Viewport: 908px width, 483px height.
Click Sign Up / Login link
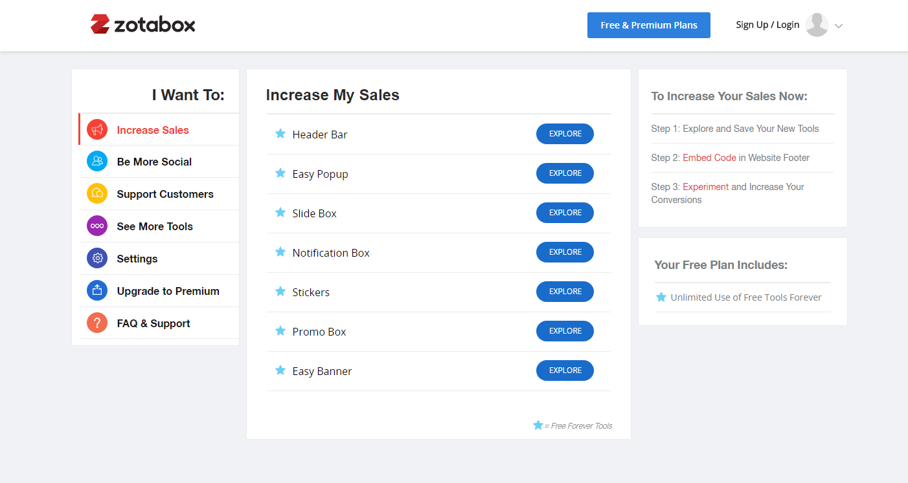pyautogui.click(x=767, y=25)
